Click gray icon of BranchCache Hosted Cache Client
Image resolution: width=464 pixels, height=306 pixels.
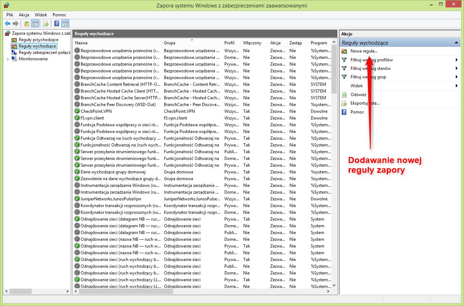77,91
